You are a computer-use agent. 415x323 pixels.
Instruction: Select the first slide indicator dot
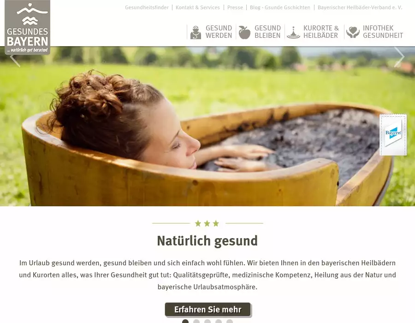pos(185,321)
